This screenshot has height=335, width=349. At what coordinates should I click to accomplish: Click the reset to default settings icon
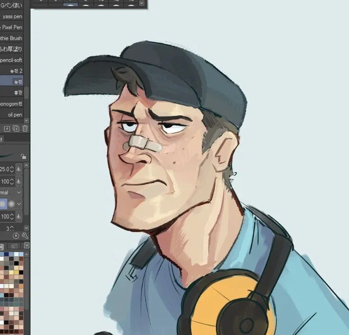pos(16,235)
